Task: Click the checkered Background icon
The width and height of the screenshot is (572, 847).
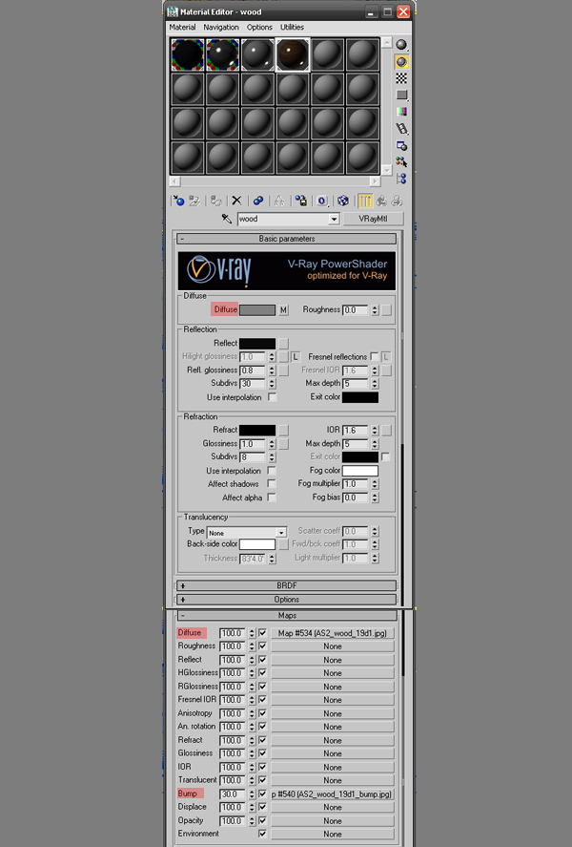Action: pyautogui.click(x=401, y=78)
